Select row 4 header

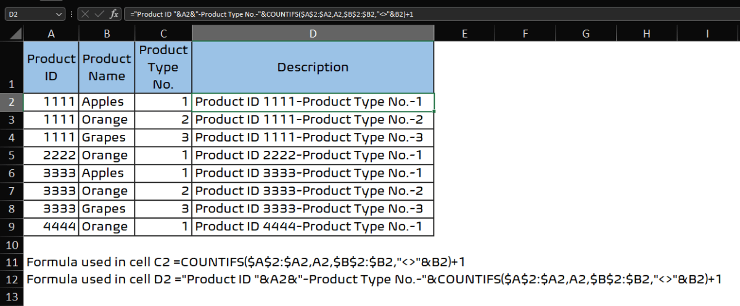[x=12, y=138]
